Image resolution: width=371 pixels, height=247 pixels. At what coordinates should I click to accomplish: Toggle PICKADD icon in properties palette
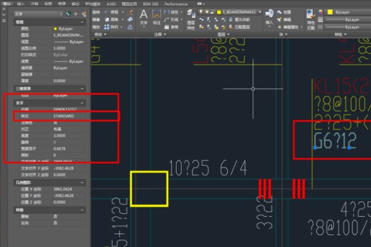tap(69, 14)
